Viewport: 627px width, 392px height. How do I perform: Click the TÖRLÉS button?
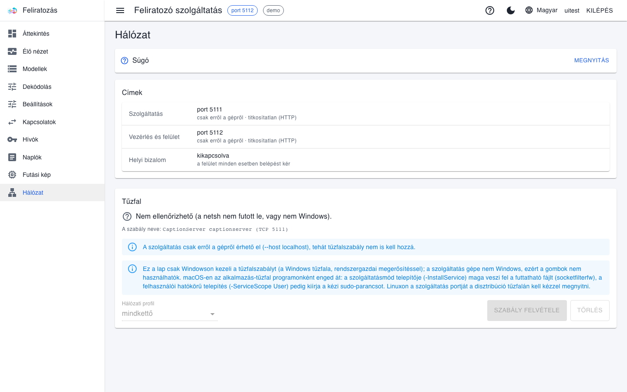[590, 311]
